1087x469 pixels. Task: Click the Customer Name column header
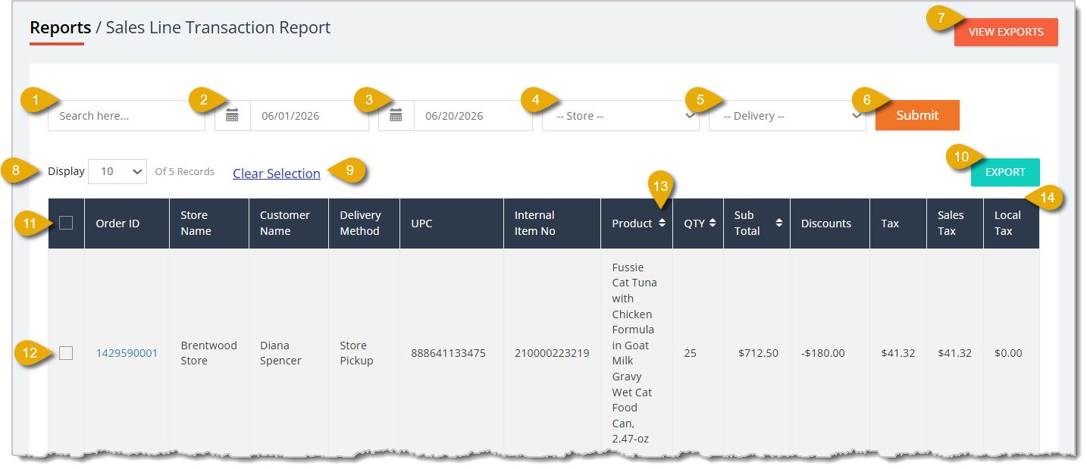pyautogui.click(x=289, y=224)
